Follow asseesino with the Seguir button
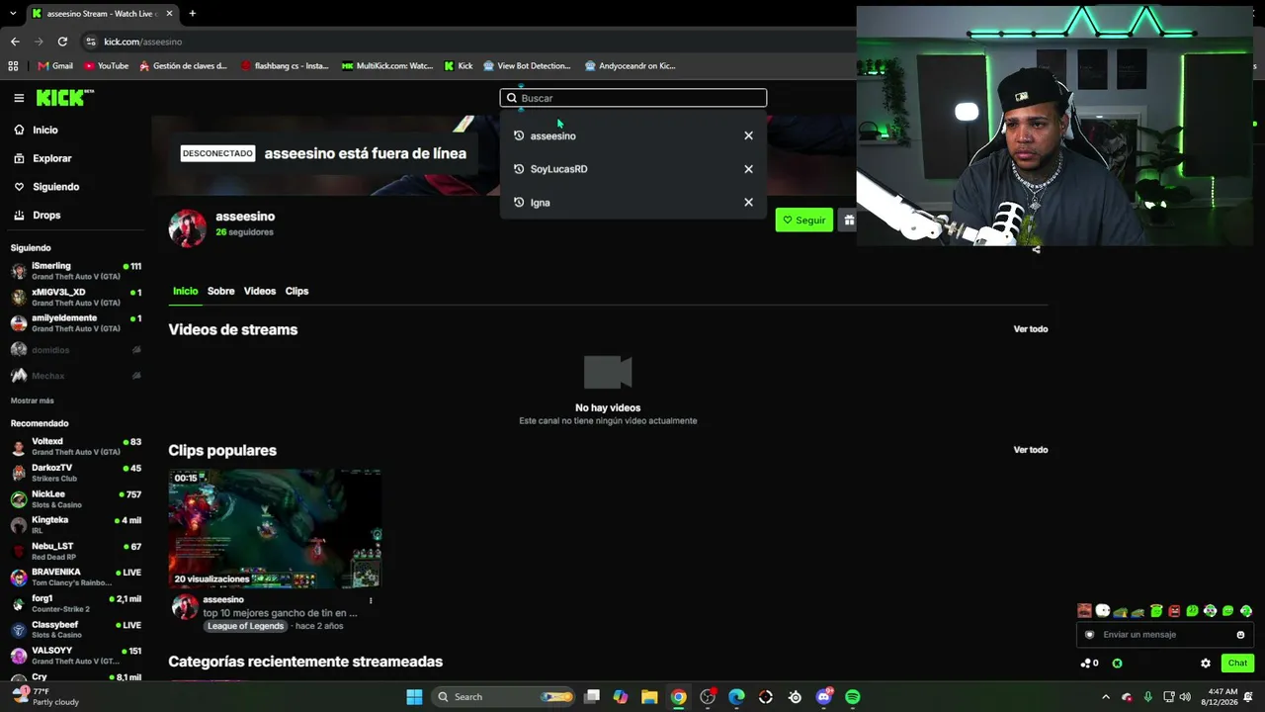Screen dimensions: 1265x712 803,220
